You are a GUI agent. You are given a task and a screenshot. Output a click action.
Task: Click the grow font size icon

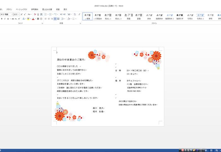21,15
